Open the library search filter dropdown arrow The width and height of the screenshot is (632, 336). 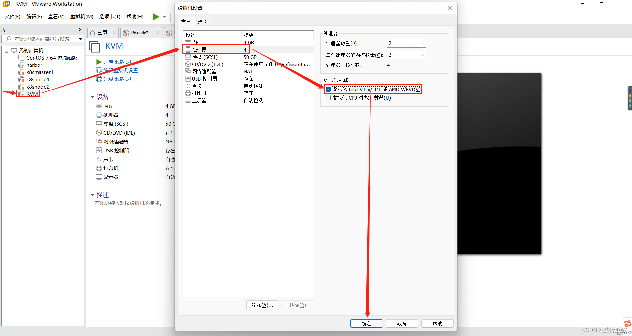coord(80,39)
